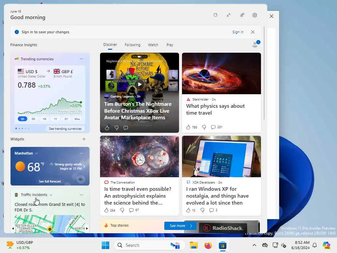Open See trending currencies link
The height and width of the screenshot is (253, 337).
(x=65, y=129)
